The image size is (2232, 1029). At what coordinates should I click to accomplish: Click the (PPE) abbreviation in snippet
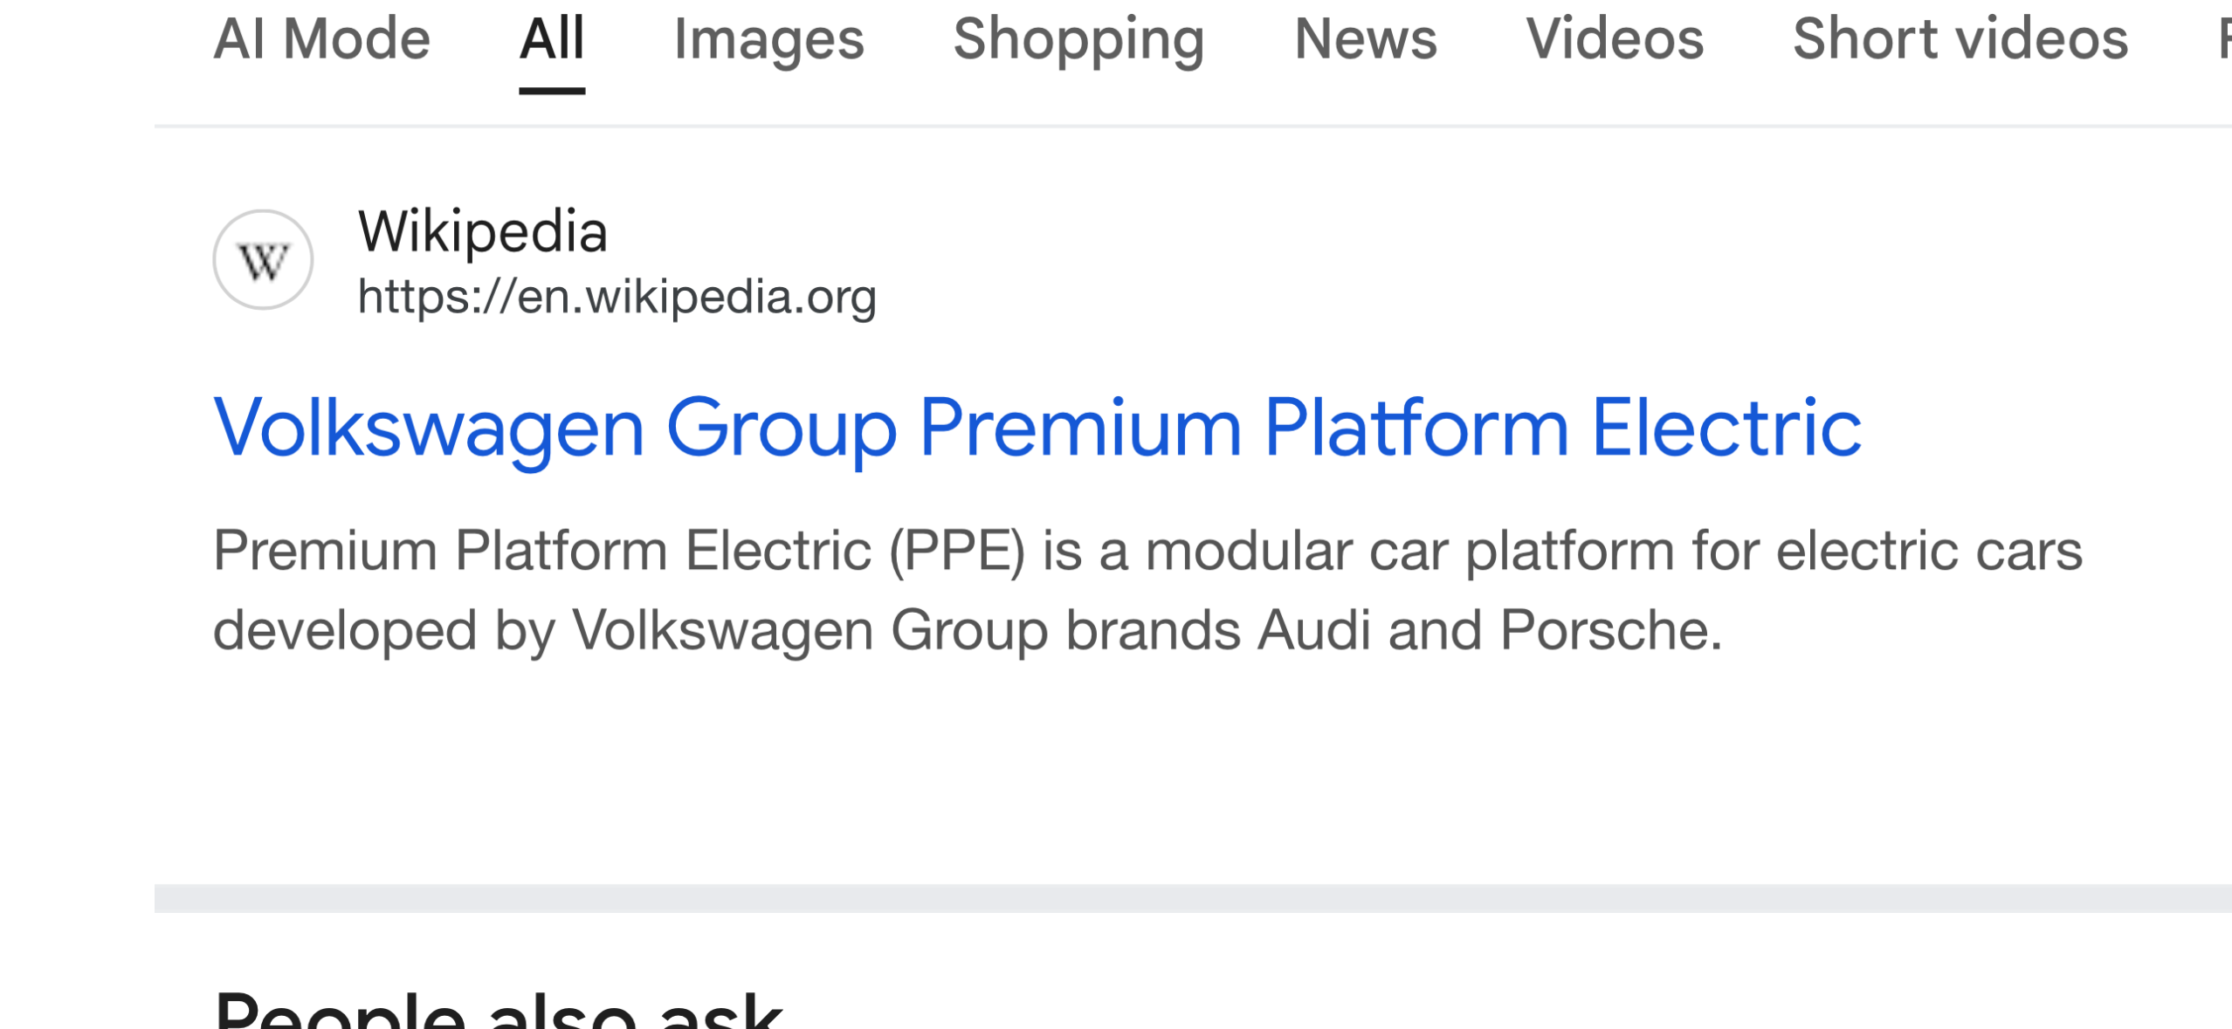pos(956,551)
